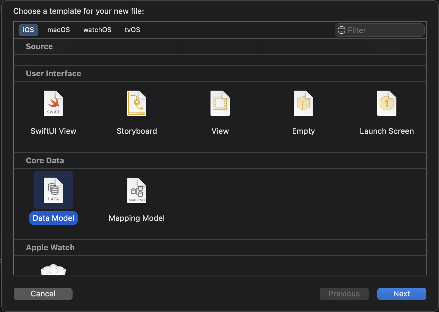439x312 pixels.
Task: Click the Previous button
Action: click(x=344, y=294)
